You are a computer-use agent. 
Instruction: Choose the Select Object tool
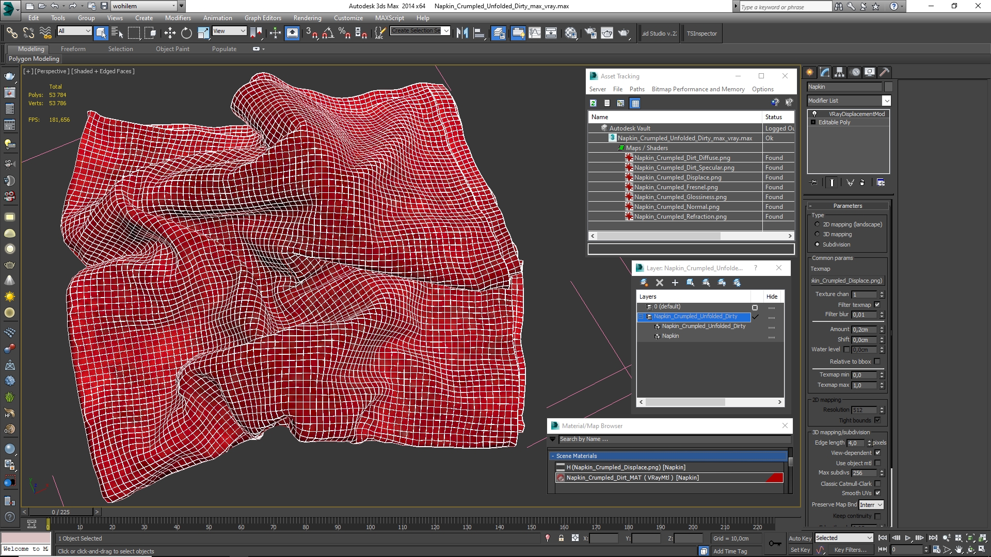pyautogui.click(x=101, y=33)
